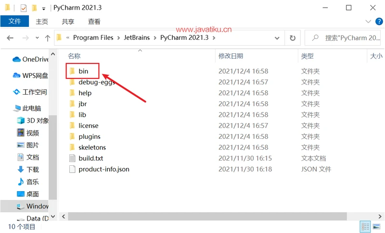The width and height of the screenshot is (385, 233).
Task: Expand the ribbon with the chevron
Action: [368, 22]
